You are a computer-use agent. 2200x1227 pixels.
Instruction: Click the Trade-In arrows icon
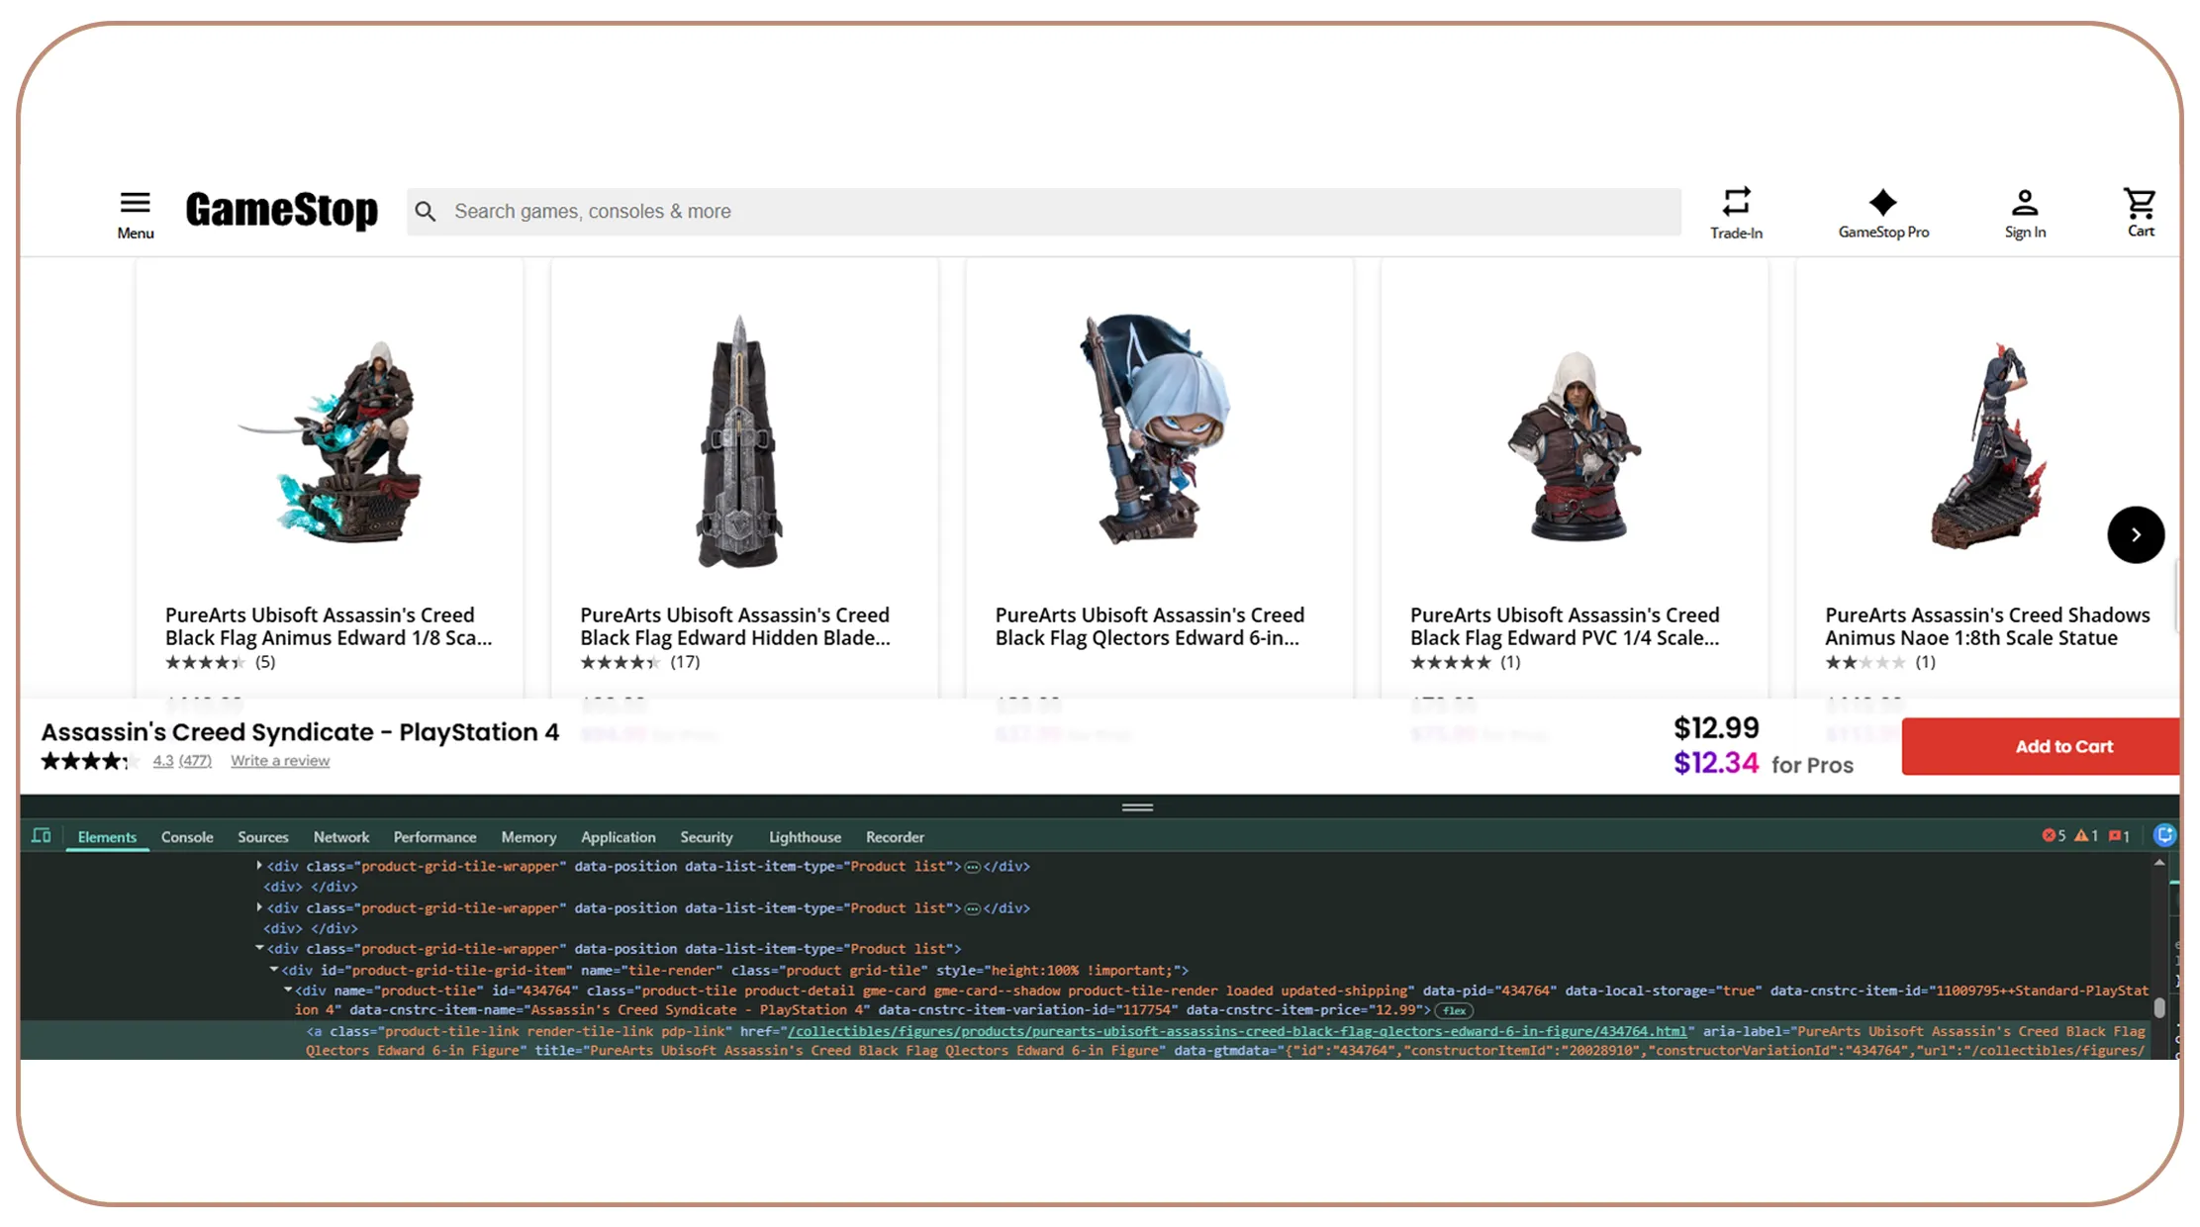(x=1736, y=202)
